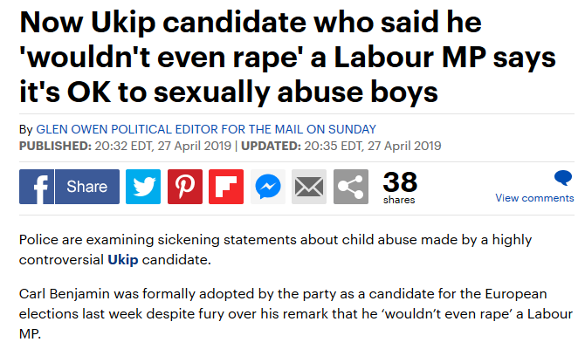Click the 'shares' label under the count

pyautogui.click(x=399, y=200)
